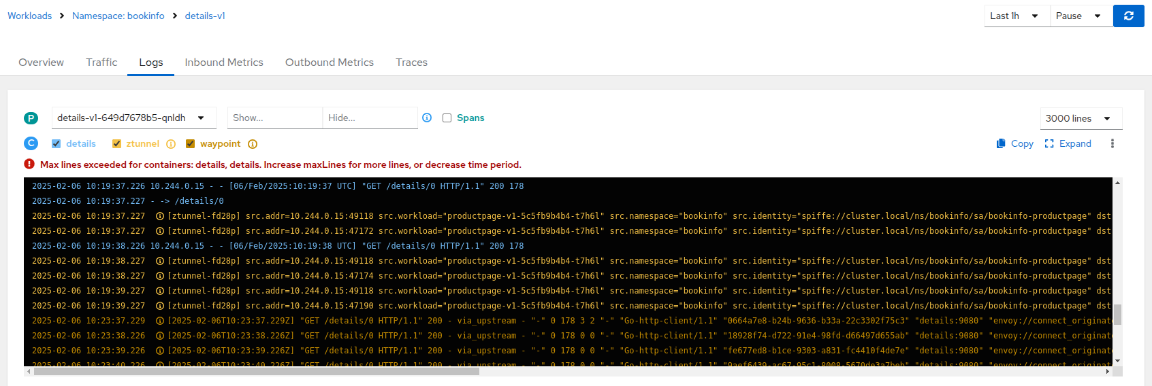Image resolution: width=1152 pixels, height=386 pixels.
Task: Uncheck the details container checkbox
Action: tap(57, 144)
